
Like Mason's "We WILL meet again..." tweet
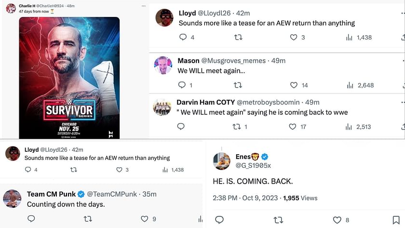click(x=294, y=85)
